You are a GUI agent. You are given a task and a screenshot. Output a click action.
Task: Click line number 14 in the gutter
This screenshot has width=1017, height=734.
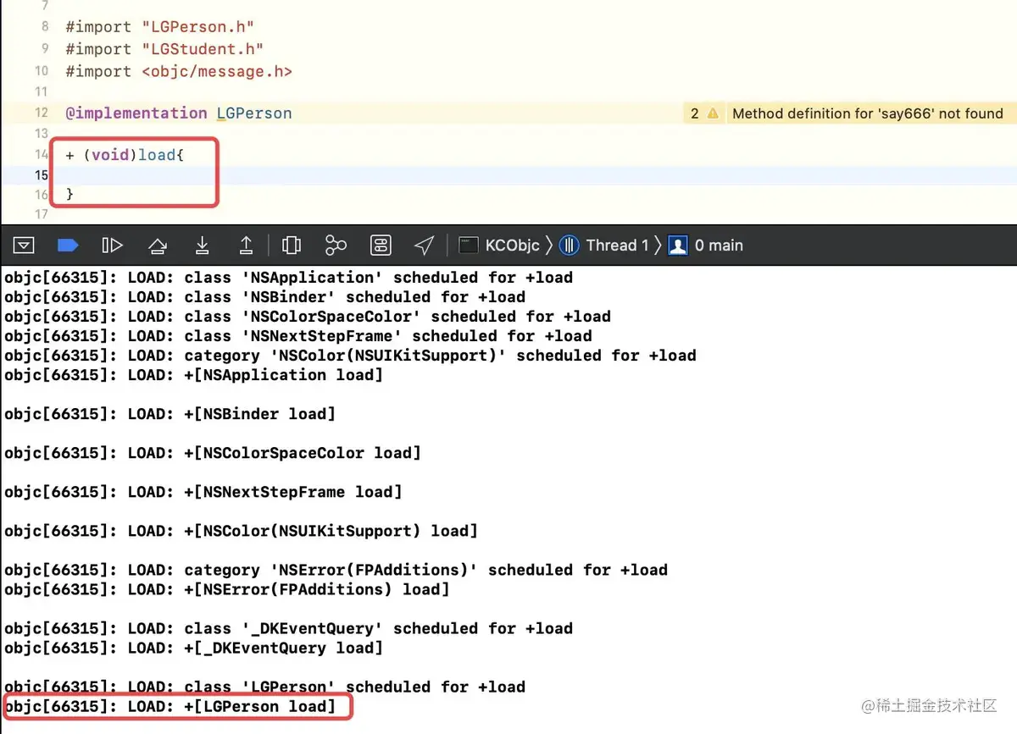tap(42, 154)
